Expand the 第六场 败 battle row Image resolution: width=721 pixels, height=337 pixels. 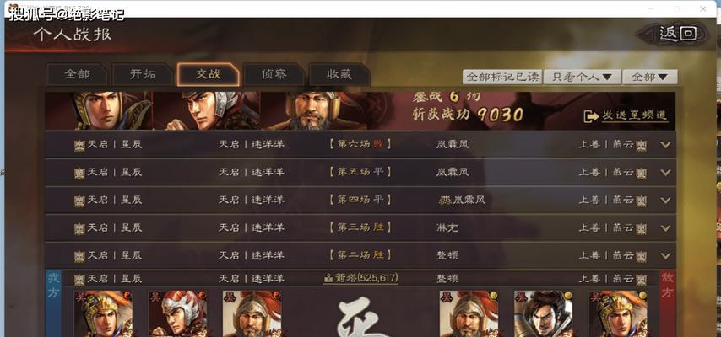360,145
